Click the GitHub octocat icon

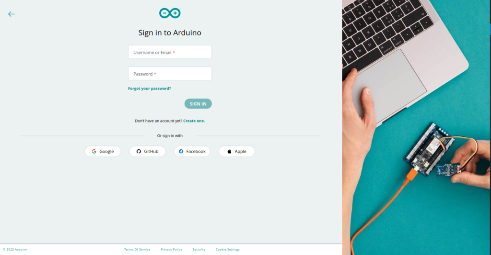[x=139, y=151]
